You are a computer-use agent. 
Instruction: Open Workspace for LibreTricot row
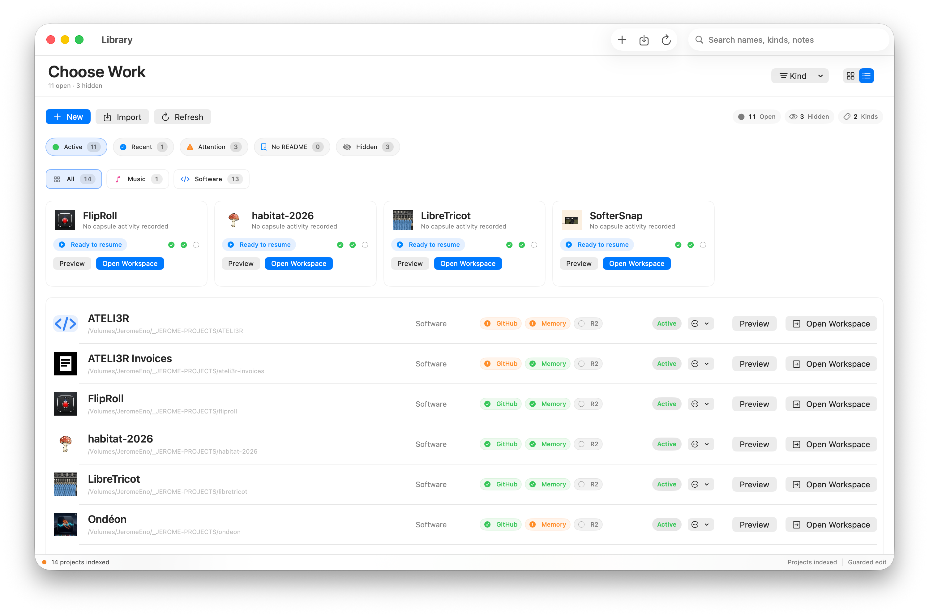(831, 484)
